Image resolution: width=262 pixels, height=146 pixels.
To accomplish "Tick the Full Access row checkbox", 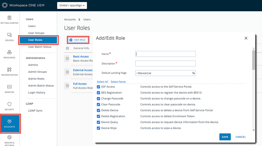I will 67,86.
